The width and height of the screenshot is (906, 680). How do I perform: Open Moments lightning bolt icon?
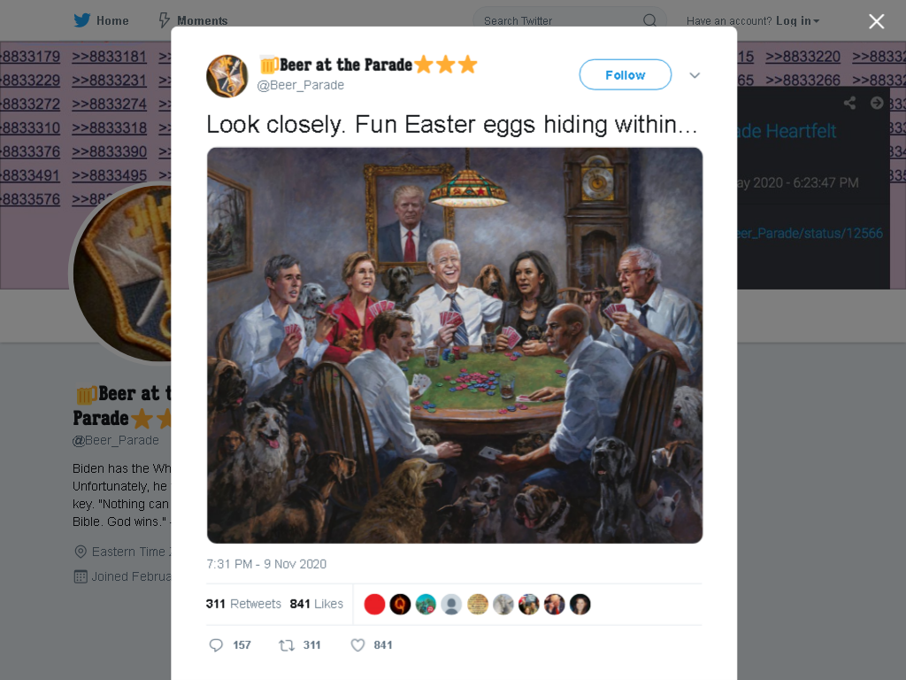pos(165,21)
